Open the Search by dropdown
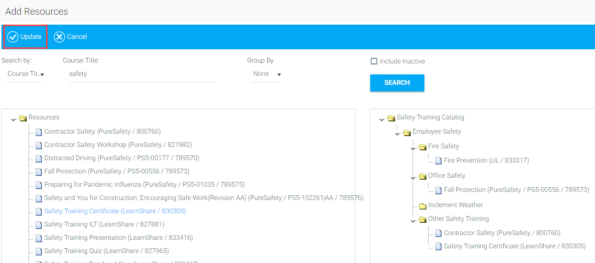 coord(26,74)
